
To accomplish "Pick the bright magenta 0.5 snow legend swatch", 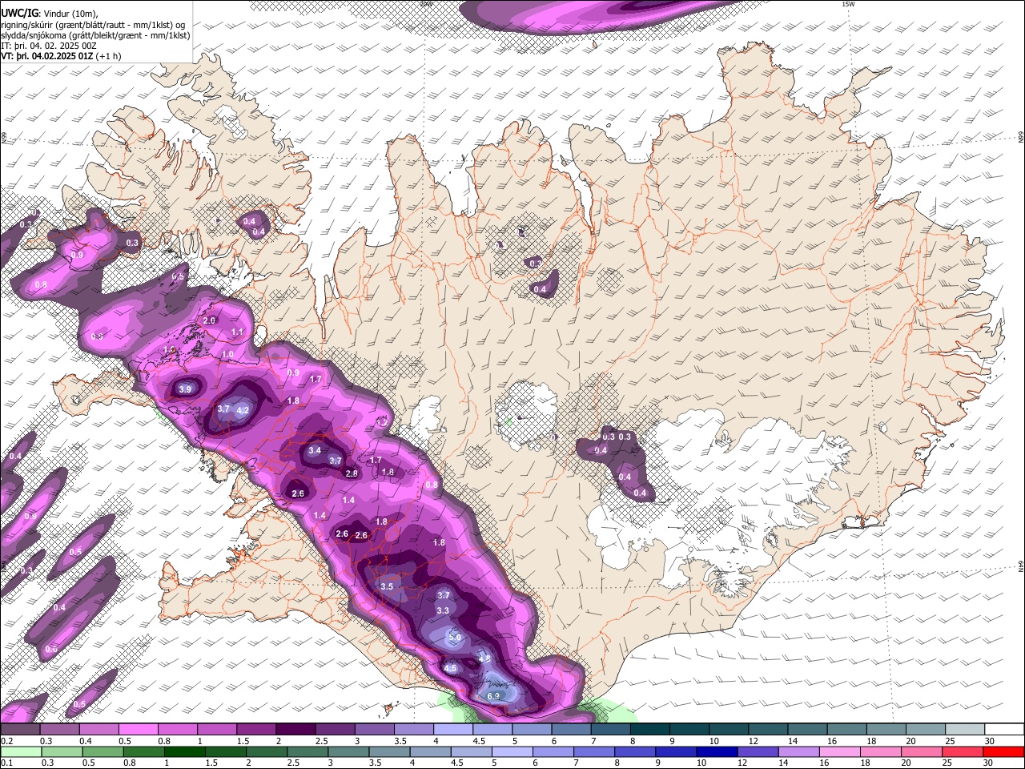I will (x=138, y=729).
